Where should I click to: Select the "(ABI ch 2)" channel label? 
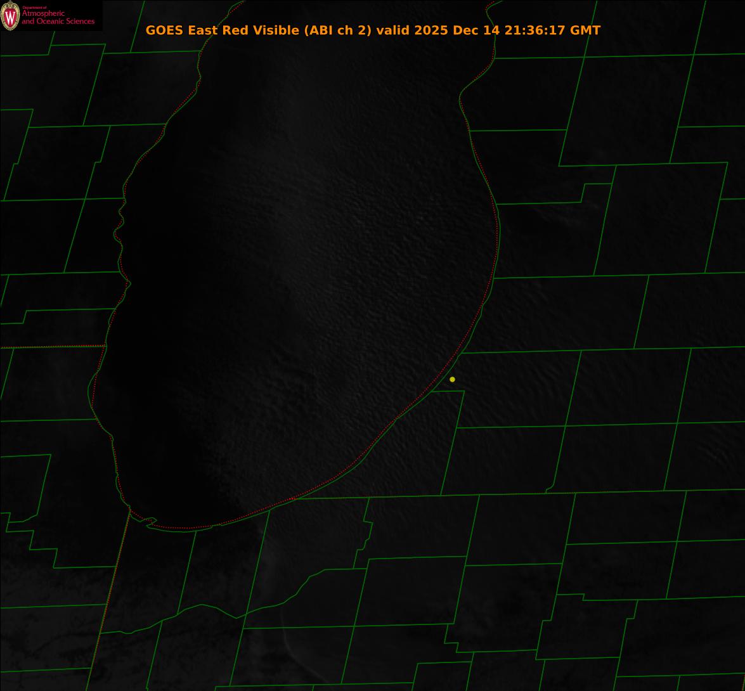338,30
